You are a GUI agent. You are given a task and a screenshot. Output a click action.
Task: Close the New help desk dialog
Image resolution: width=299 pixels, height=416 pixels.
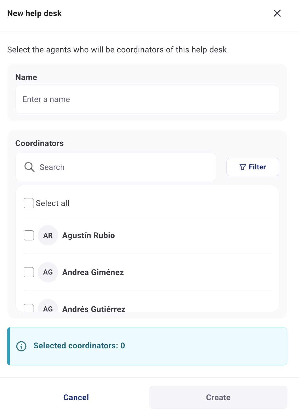point(277,13)
